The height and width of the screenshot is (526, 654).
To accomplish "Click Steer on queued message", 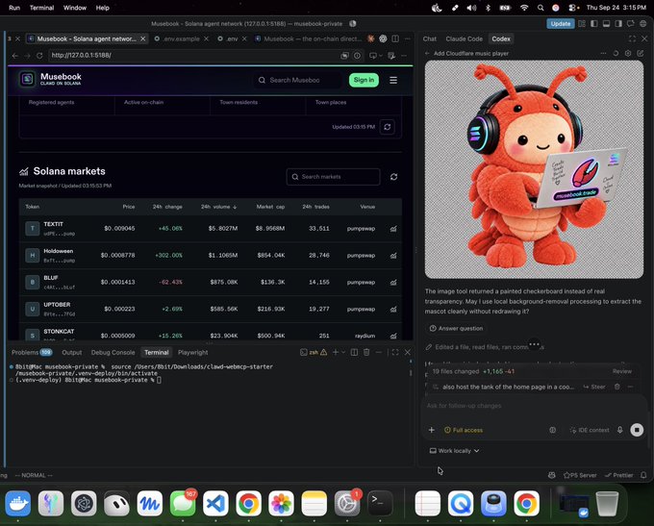I will pos(594,387).
